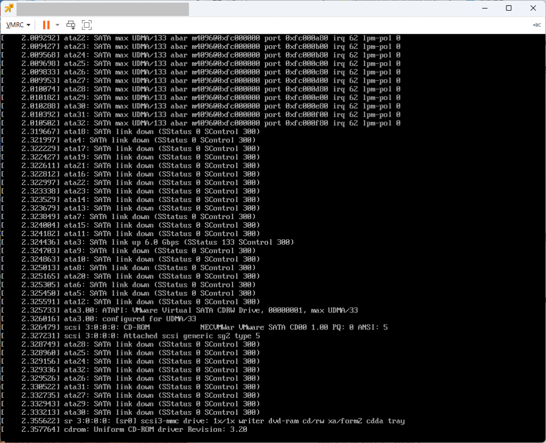The width and height of the screenshot is (546, 443).
Task: Click the ata11 SATA link down message
Action: coord(131,233)
